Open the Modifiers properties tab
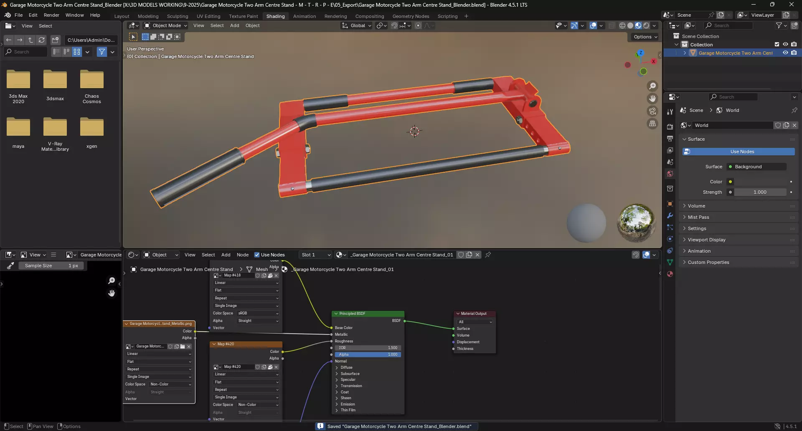Image resolution: width=802 pixels, height=431 pixels. tap(670, 215)
